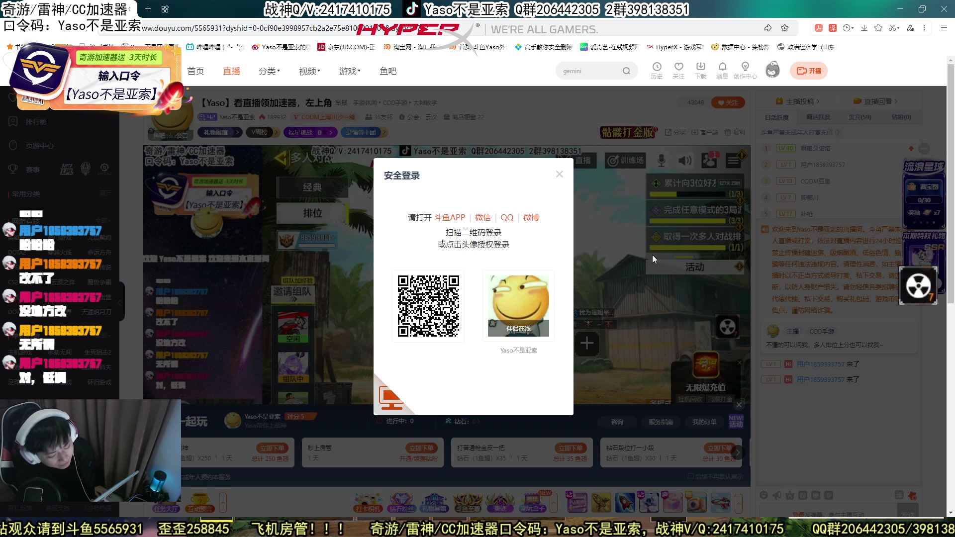955x537 pixels.
Task: Expand 主播投稿 section
Action: [797, 101]
